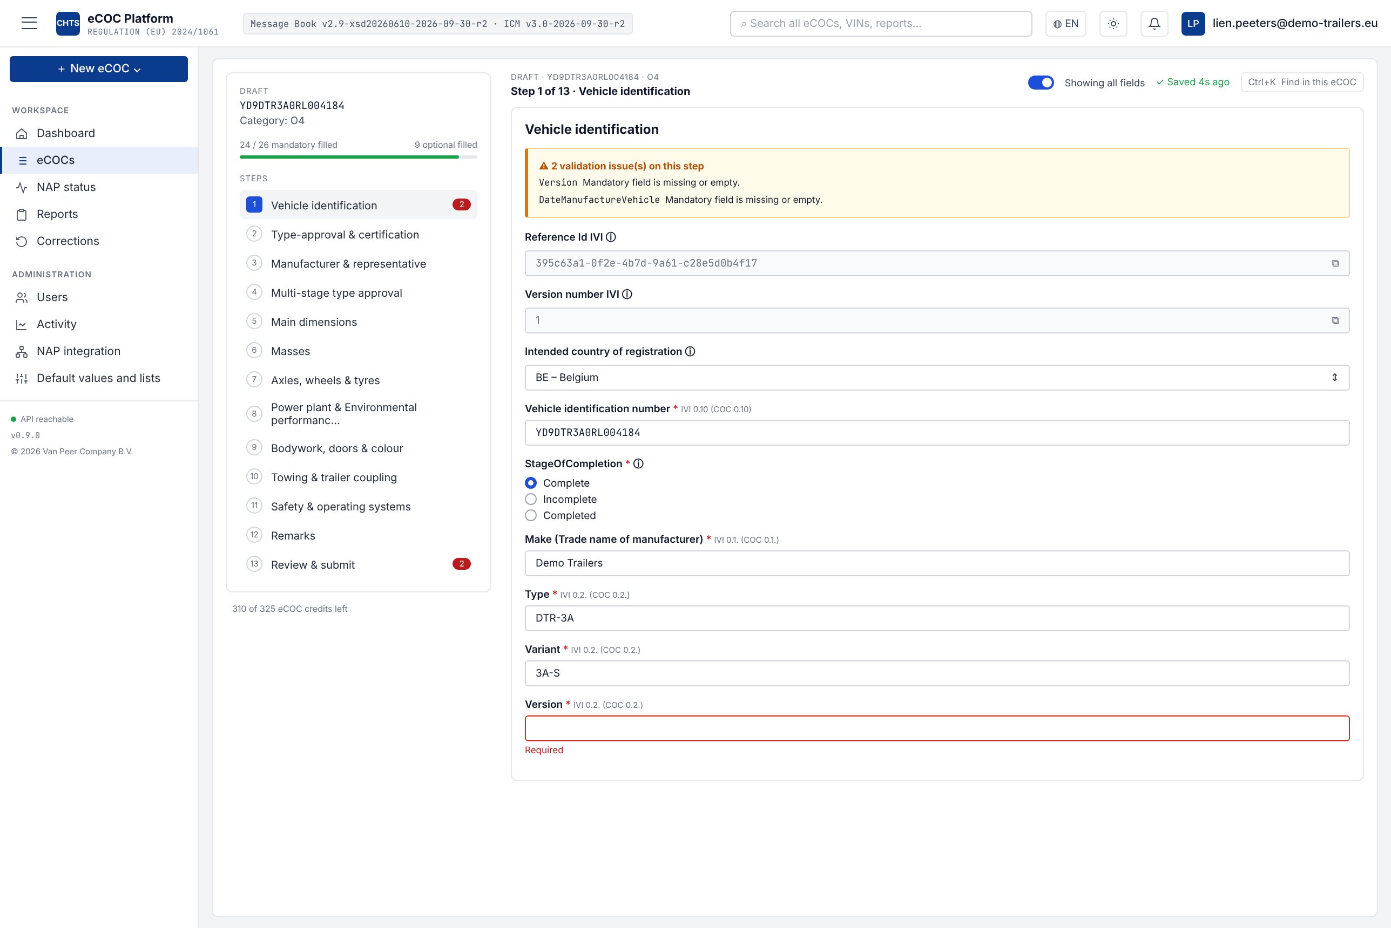Click the LP user avatar
The height and width of the screenshot is (928, 1391).
1193,24
